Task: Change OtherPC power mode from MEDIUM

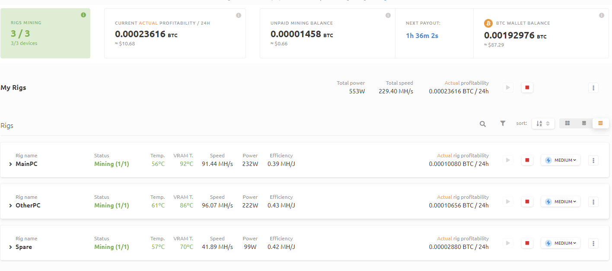Action: (x=561, y=202)
